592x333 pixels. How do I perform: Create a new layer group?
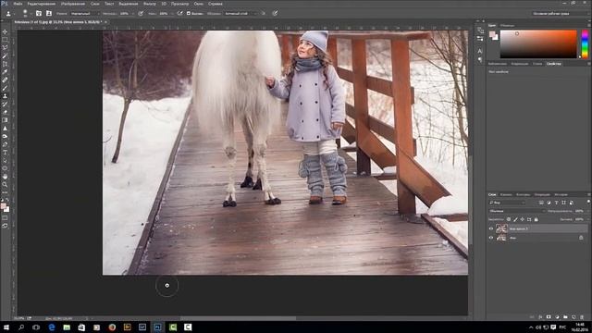coord(565,316)
